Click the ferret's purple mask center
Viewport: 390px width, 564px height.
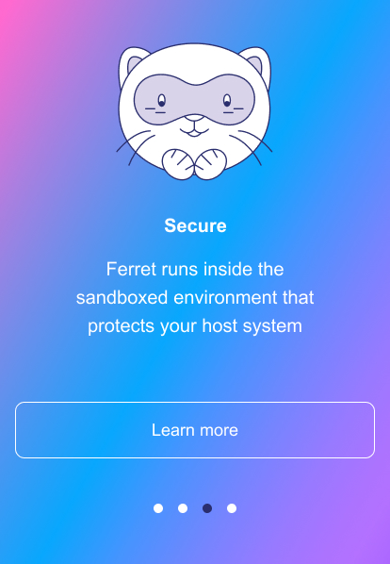pos(194,100)
